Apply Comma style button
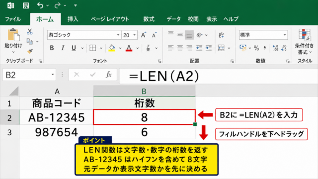Image resolution: width=318 pixels, height=179 pixels. pos(265,48)
